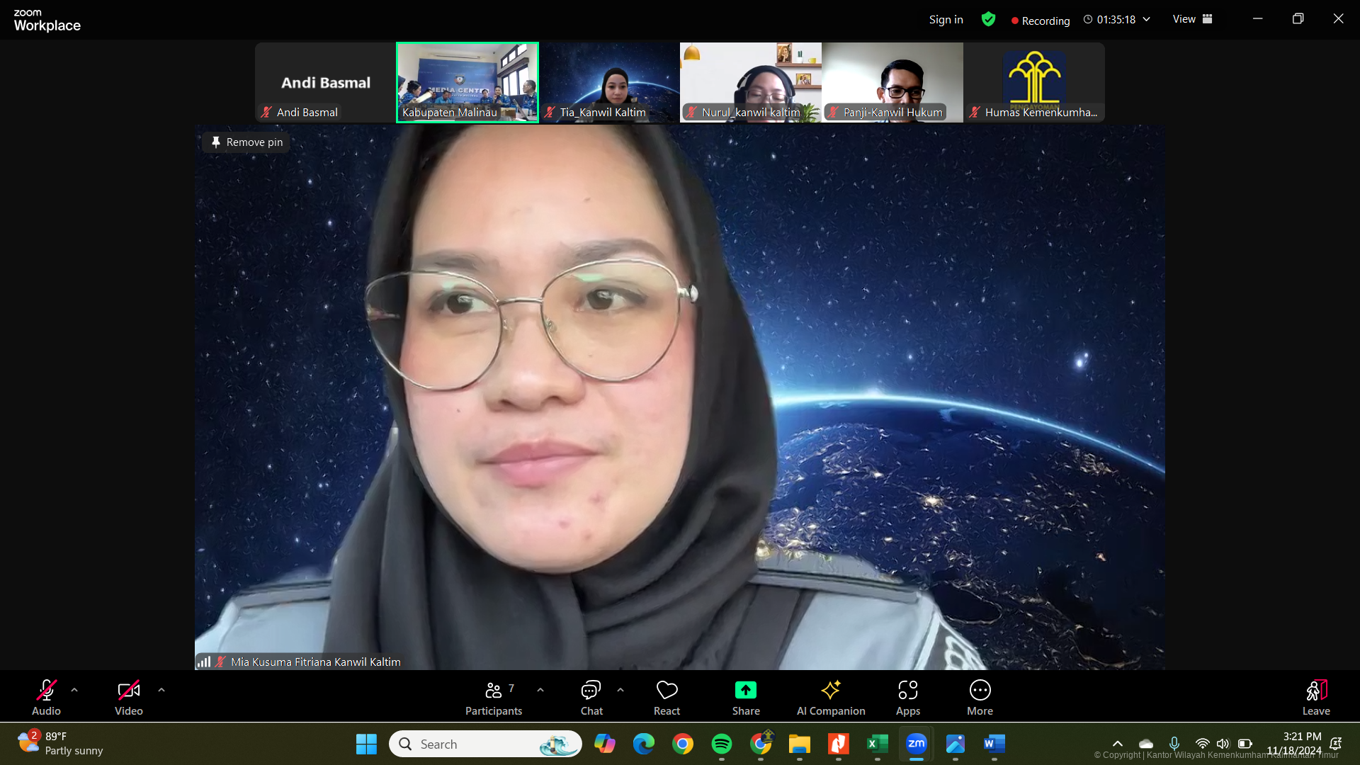Select Panji-Kanwil Hukum video thumbnail
The height and width of the screenshot is (765, 1360).
tap(892, 82)
